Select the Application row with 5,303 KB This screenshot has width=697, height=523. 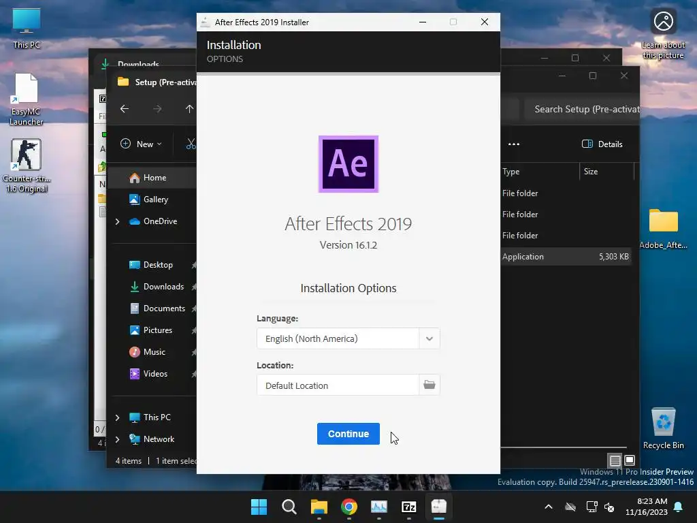coord(566,256)
